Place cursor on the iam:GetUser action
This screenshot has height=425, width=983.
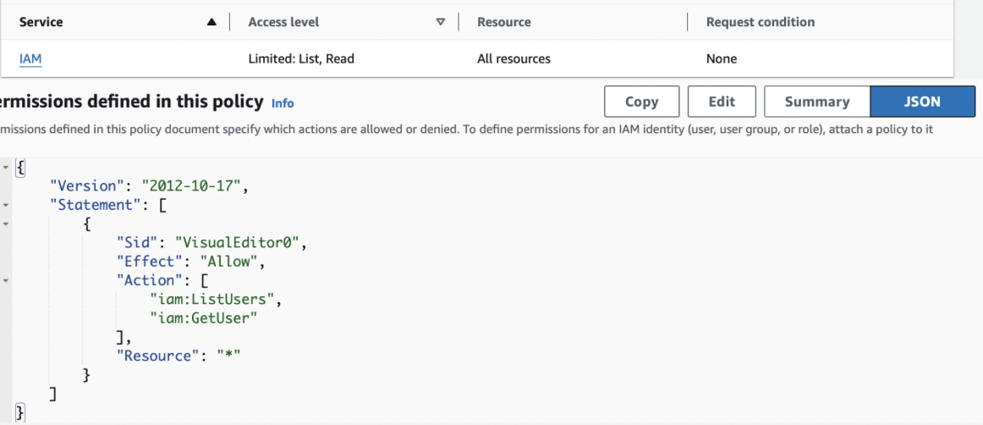point(203,317)
